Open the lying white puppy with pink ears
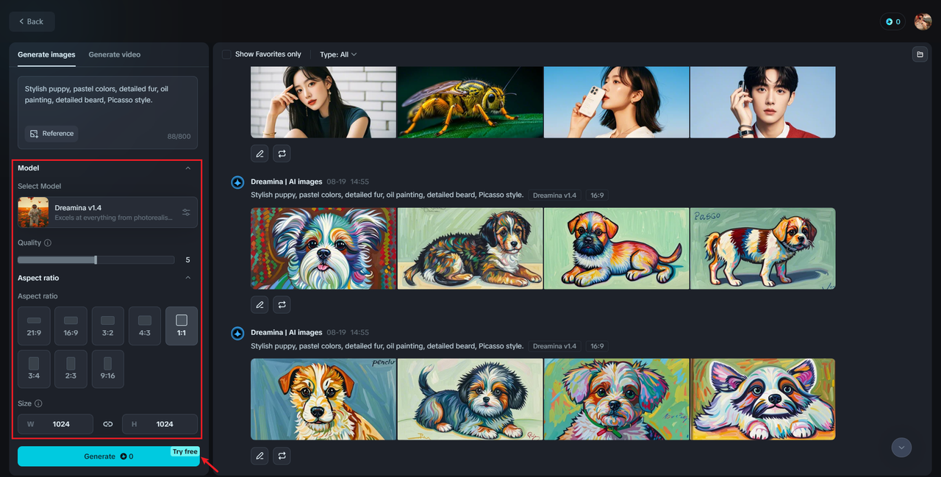Viewport: 941px width, 477px height. coord(762,399)
